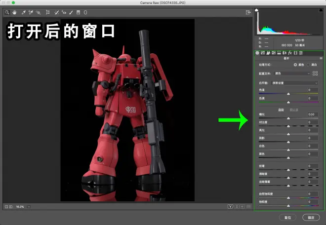Select the Graduated Filter tool
The width and height of the screenshot is (326, 225).
pyautogui.click(x=78, y=12)
